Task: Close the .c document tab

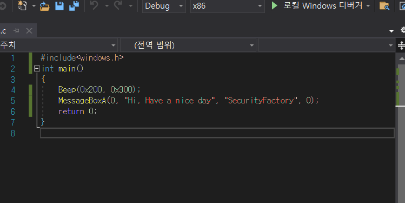Action: tap(29, 31)
